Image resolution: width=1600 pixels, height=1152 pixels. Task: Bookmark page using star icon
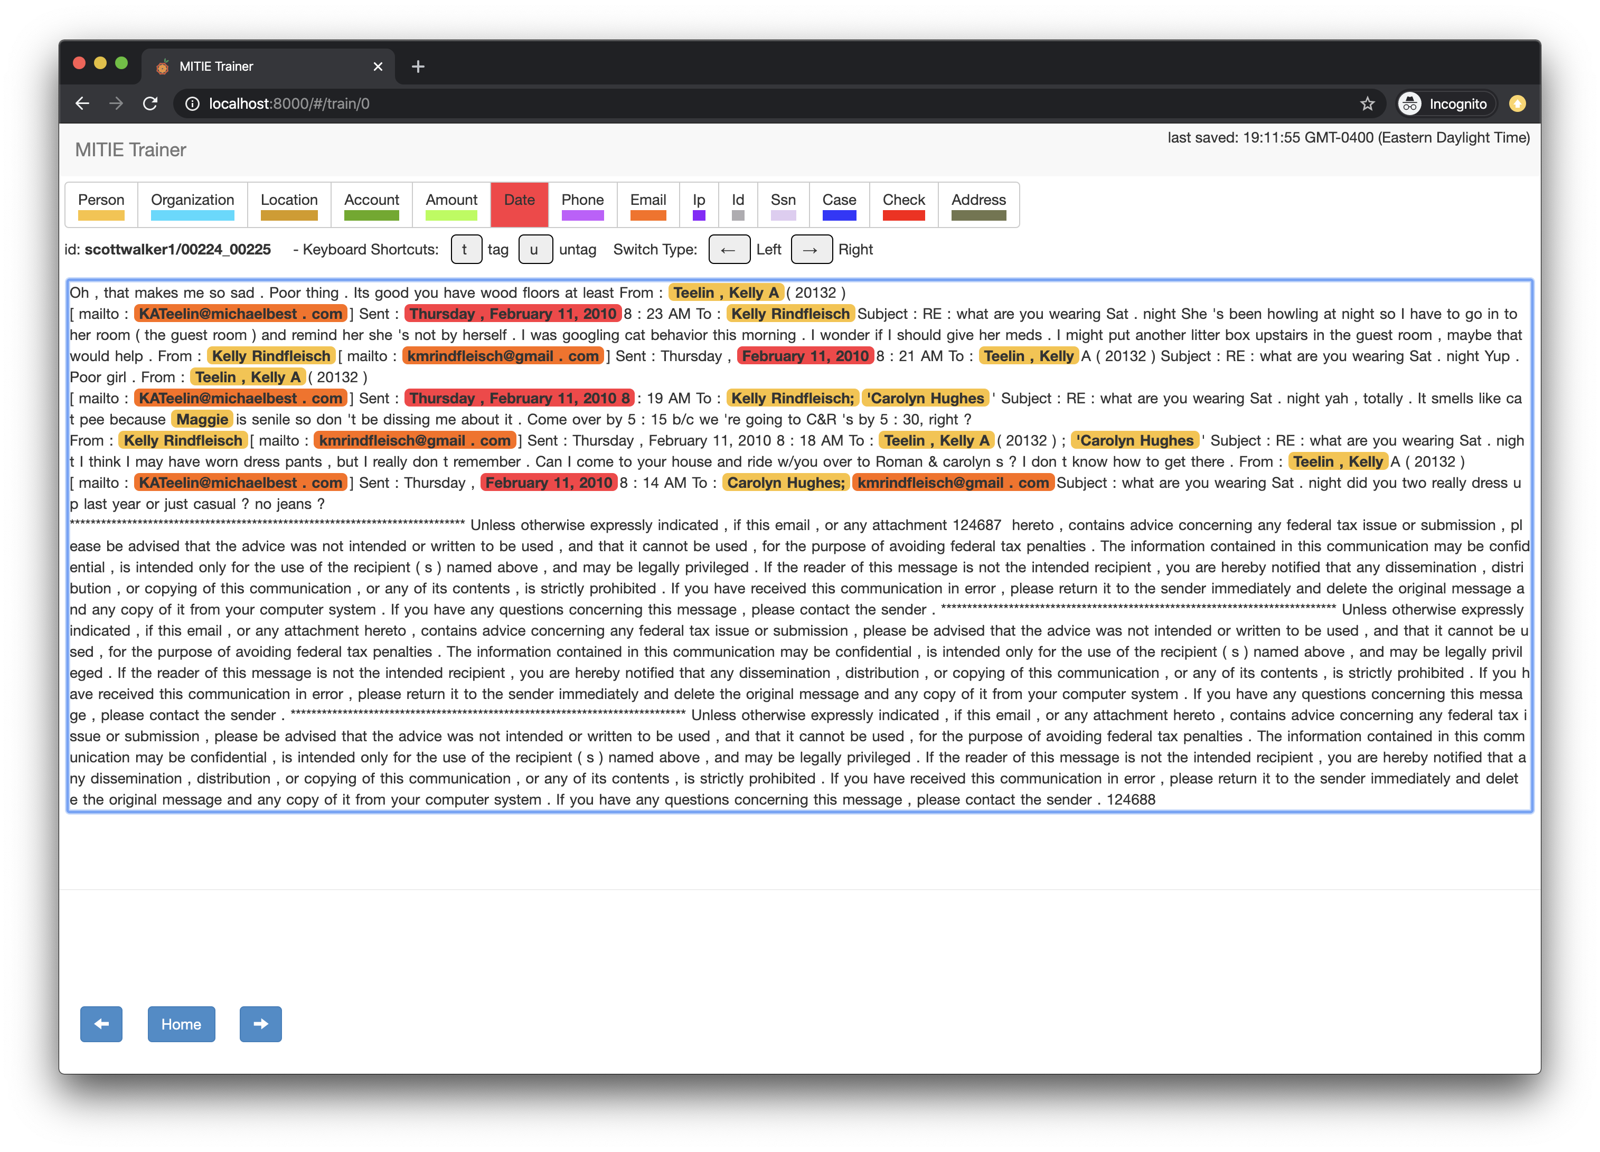pos(1367,103)
